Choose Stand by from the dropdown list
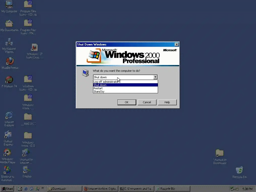Screen dimensions: 256x192 click(125, 91)
